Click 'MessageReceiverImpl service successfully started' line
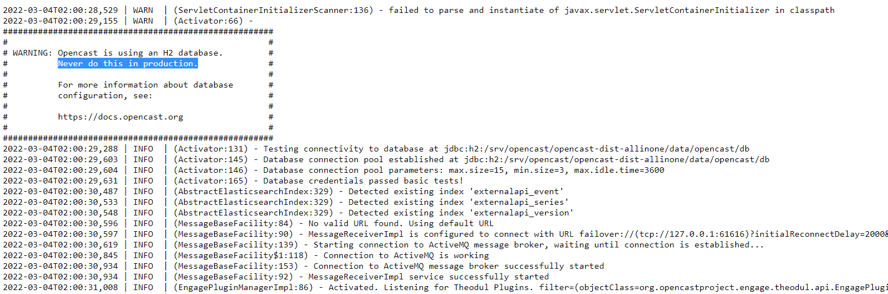This screenshot has height=294, width=888. (276, 277)
